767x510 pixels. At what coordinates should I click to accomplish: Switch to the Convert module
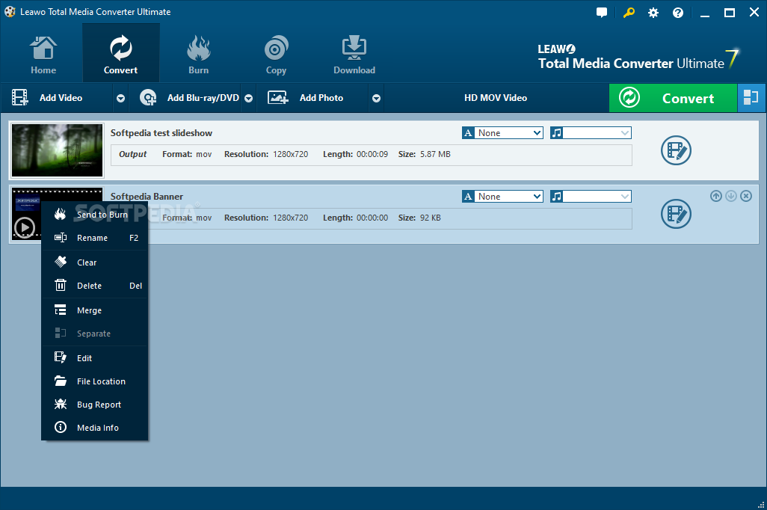[x=121, y=55]
